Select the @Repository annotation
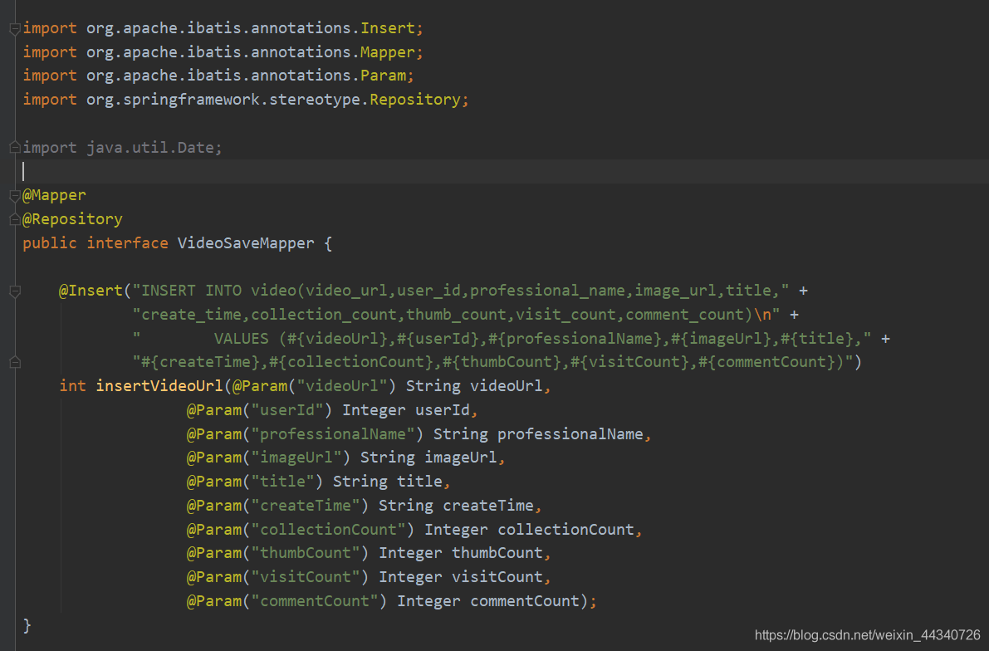The image size is (989, 651). pyautogui.click(x=72, y=219)
